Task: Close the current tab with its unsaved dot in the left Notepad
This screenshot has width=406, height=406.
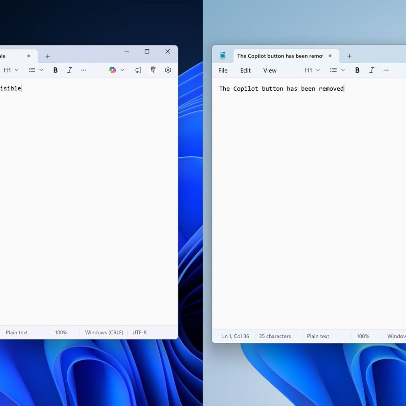Action: pos(29,56)
